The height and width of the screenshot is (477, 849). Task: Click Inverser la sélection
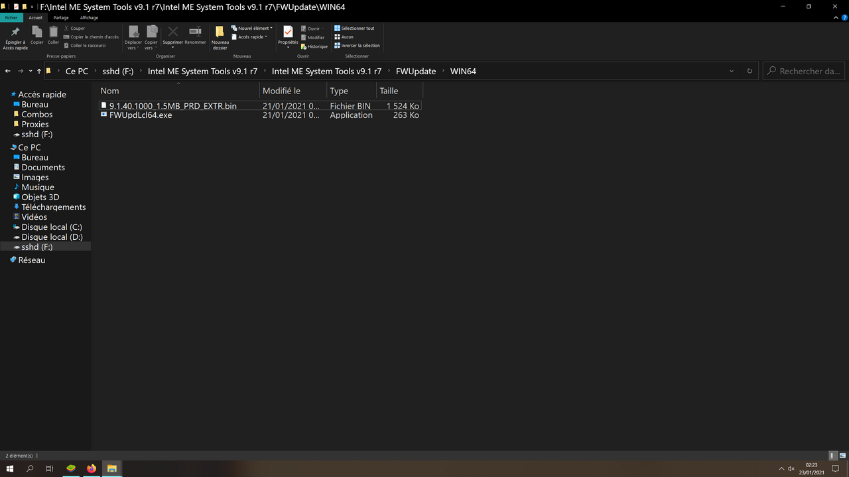[357, 46]
